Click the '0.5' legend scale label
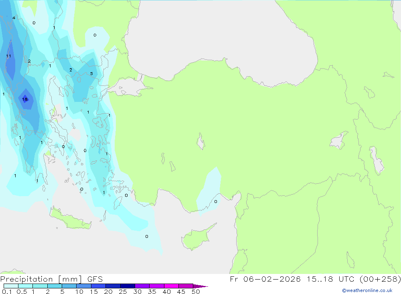Viewport: 401px width, 294px height. 22,292
